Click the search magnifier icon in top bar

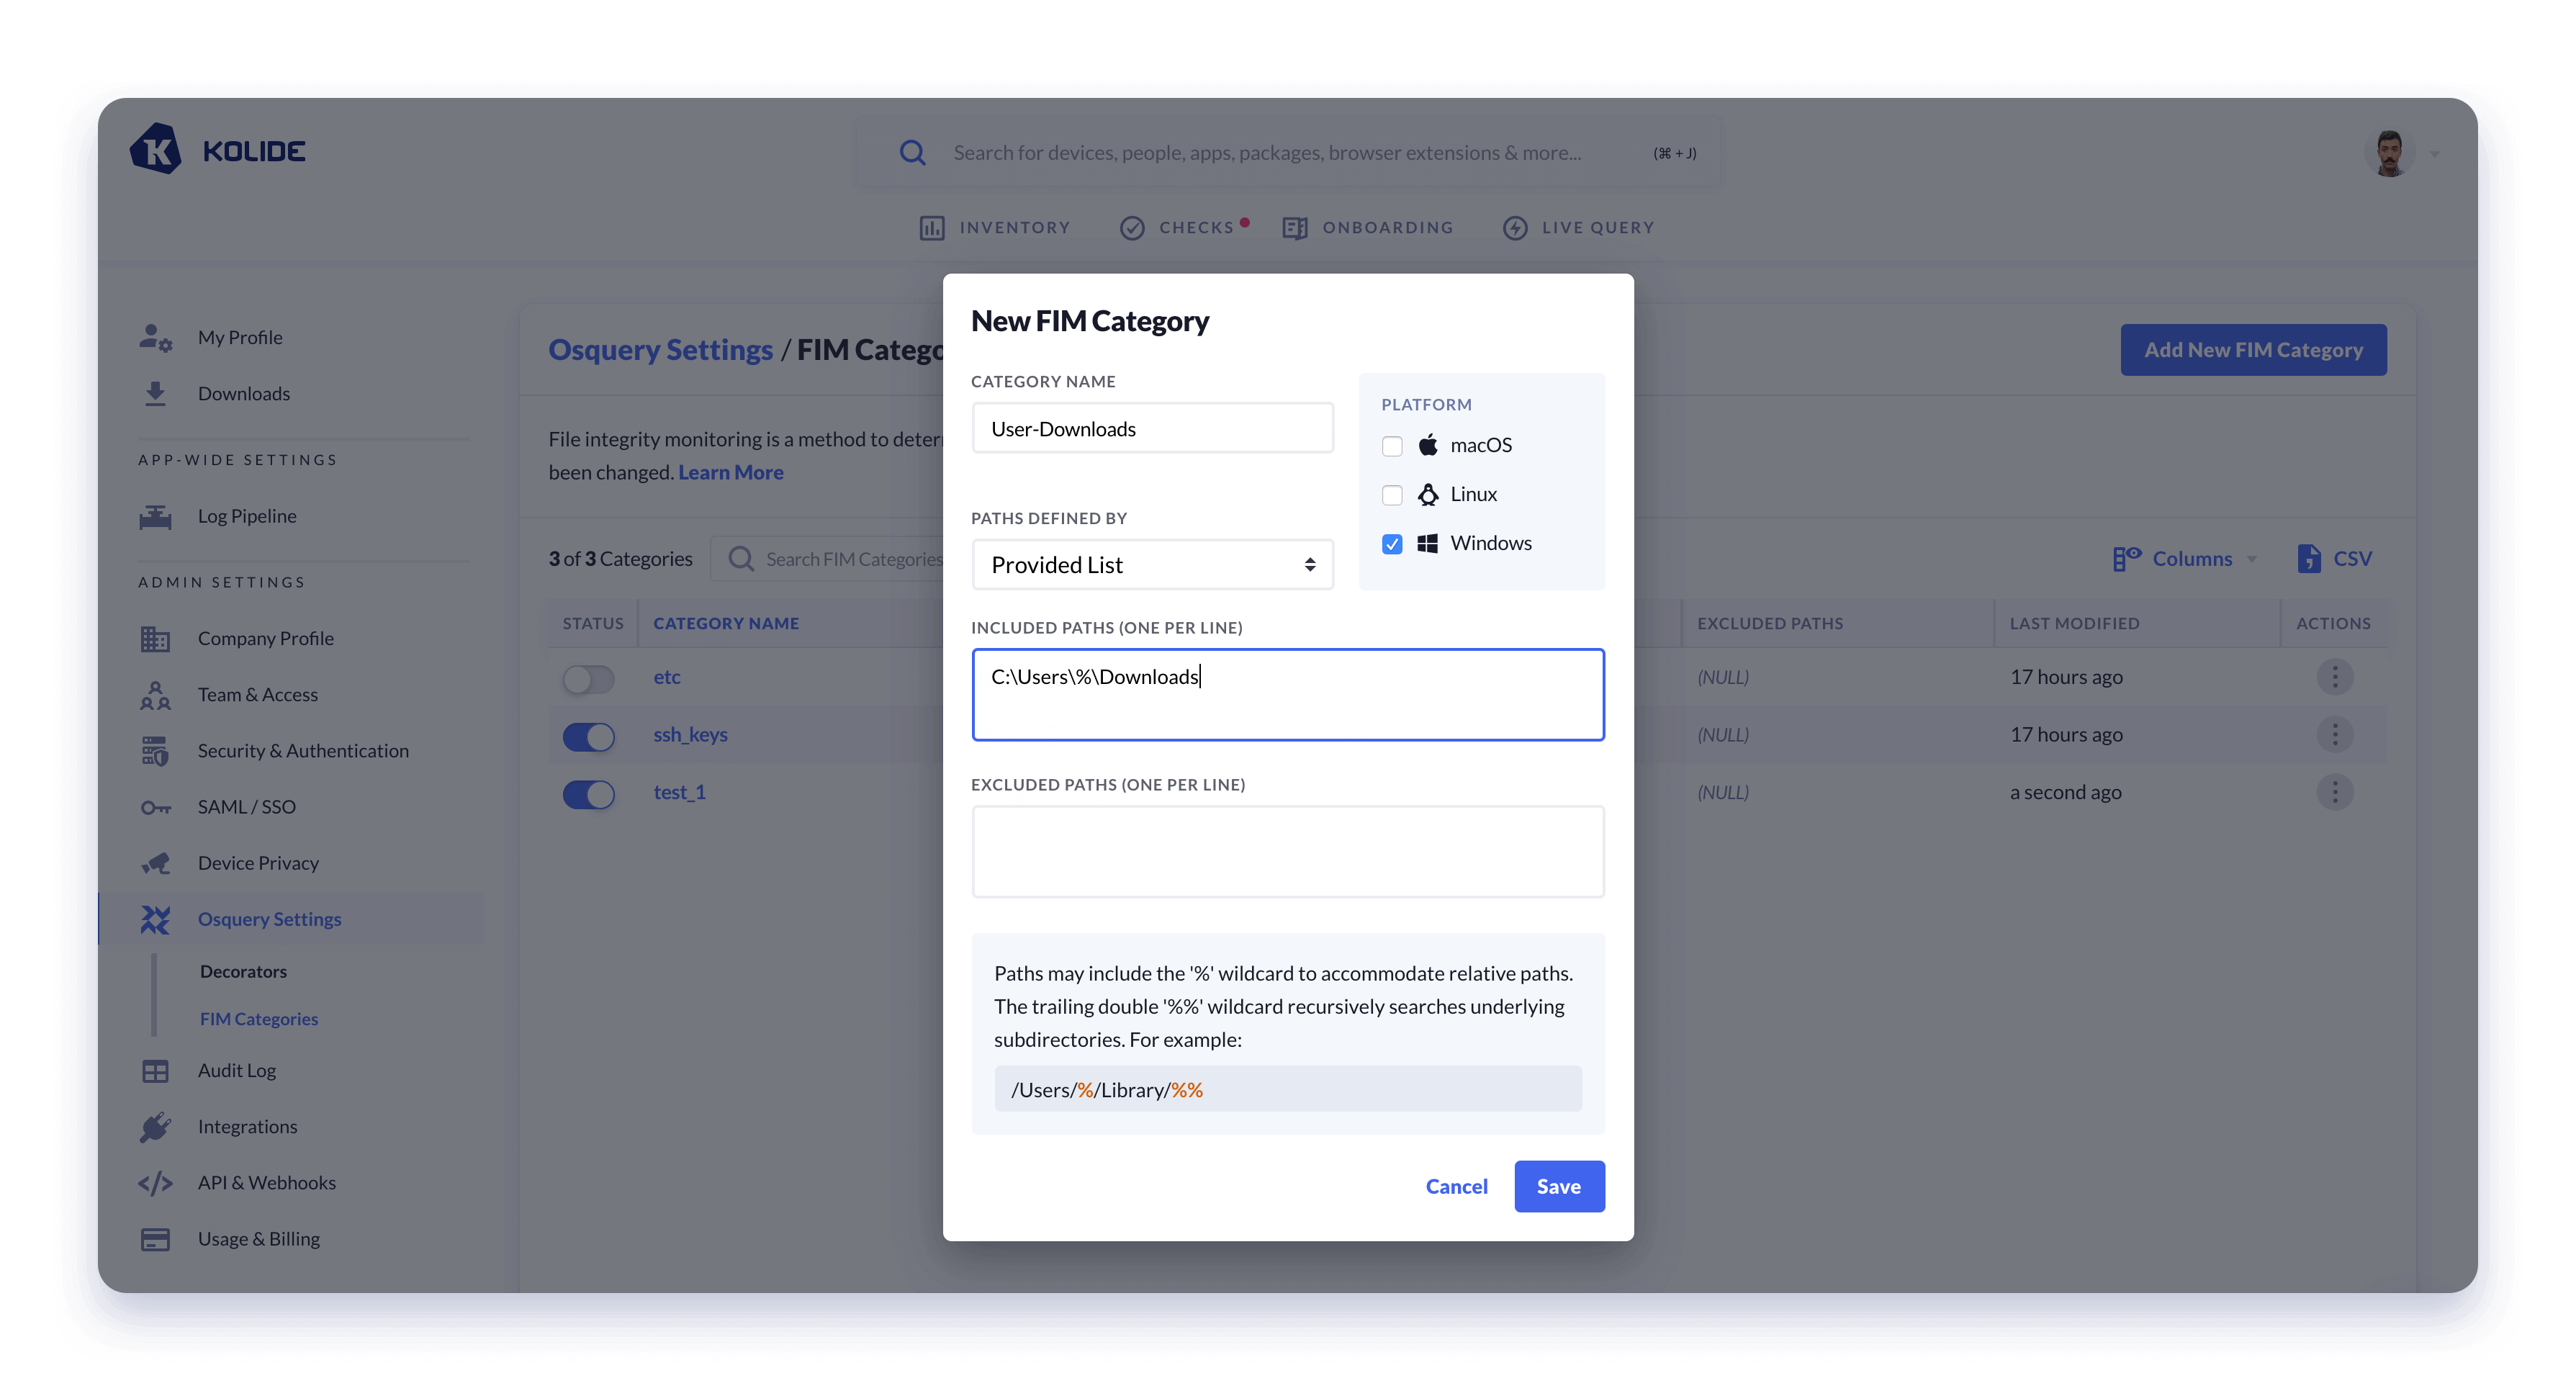(x=912, y=153)
